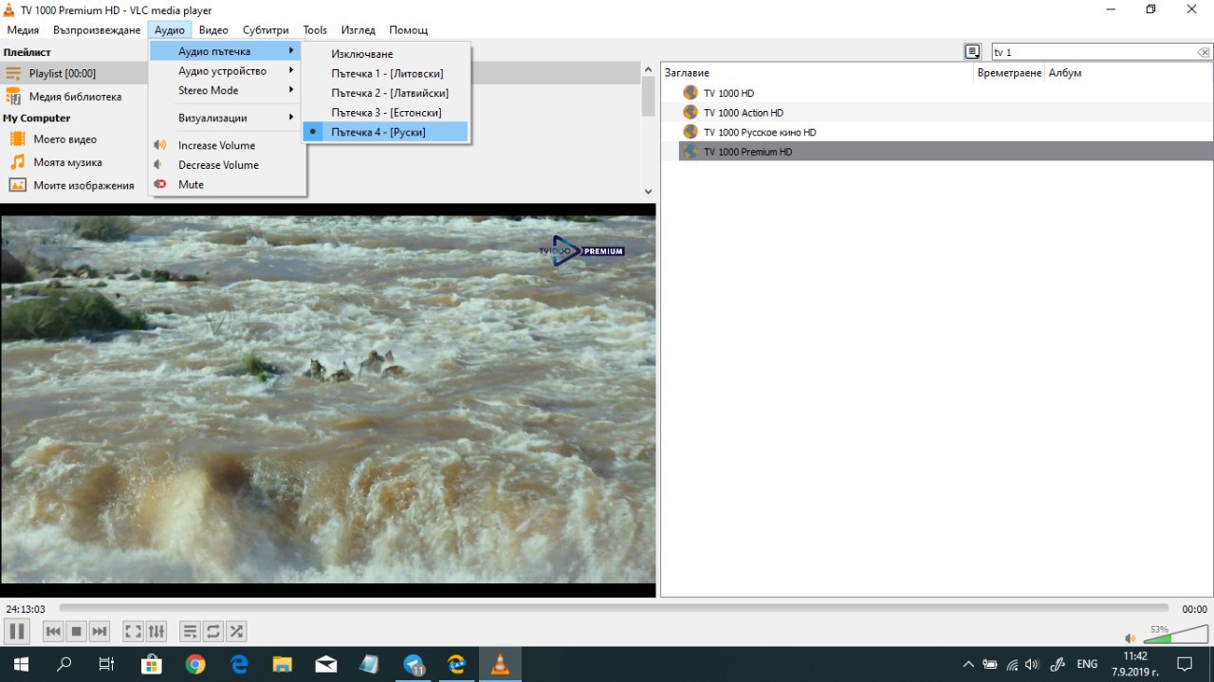Adjust the volume slider at 53%
The width and height of the screenshot is (1214, 682).
tap(1176, 635)
